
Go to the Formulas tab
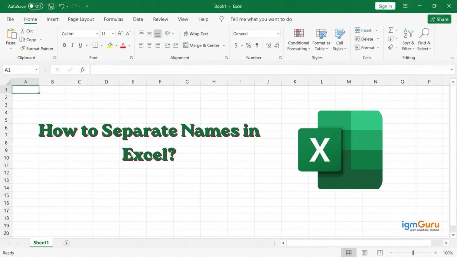(x=113, y=19)
